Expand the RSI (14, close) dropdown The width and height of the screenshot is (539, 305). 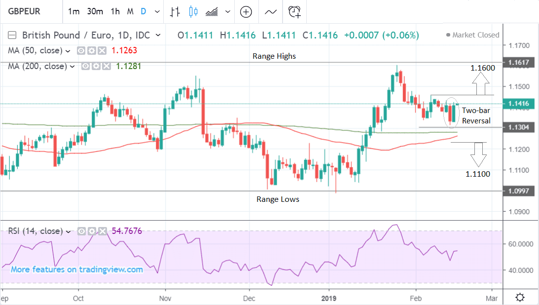click(x=68, y=231)
